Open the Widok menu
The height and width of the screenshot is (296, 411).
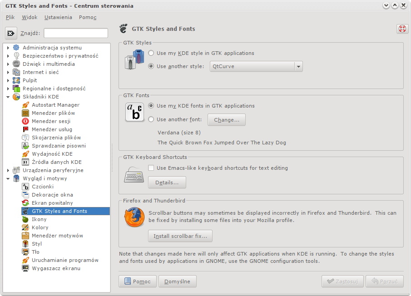tap(30, 17)
